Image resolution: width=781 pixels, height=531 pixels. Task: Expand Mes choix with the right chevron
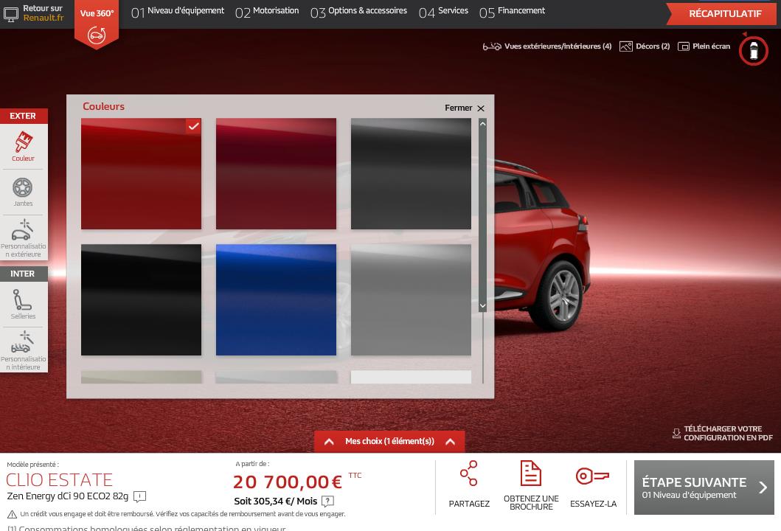(x=451, y=442)
